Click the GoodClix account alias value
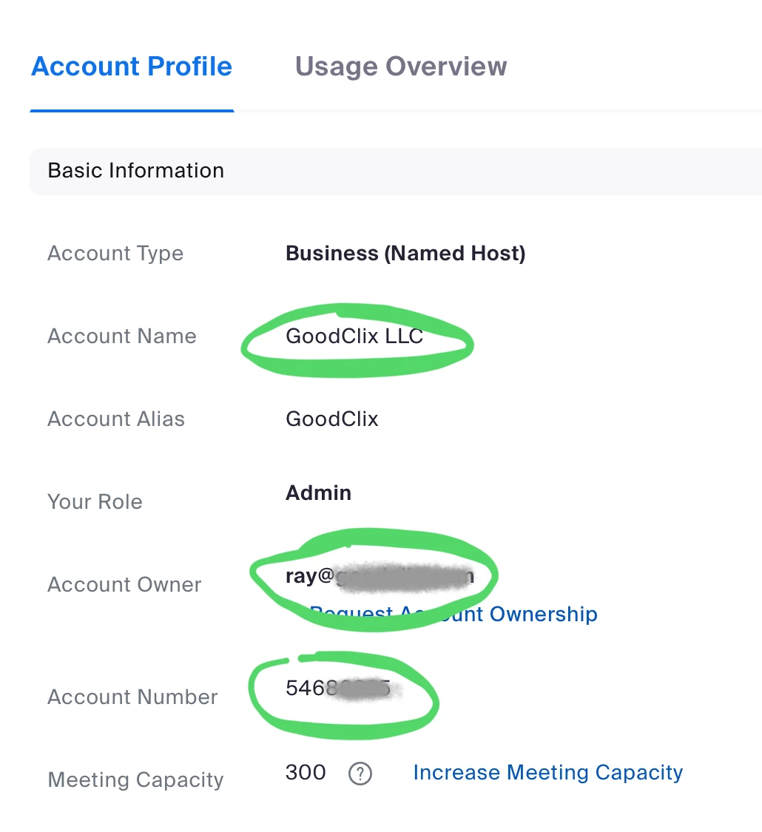Viewport: 762px width, 832px height. tap(331, 419)
